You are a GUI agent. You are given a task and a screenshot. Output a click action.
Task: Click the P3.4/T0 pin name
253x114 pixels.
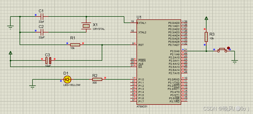(x=175, y=92)
